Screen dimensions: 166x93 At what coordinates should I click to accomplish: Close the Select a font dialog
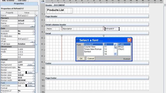point(129,40)
